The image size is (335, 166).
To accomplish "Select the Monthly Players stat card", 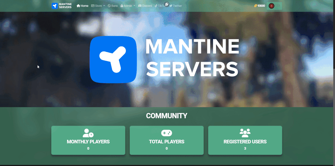I will 88,140.
